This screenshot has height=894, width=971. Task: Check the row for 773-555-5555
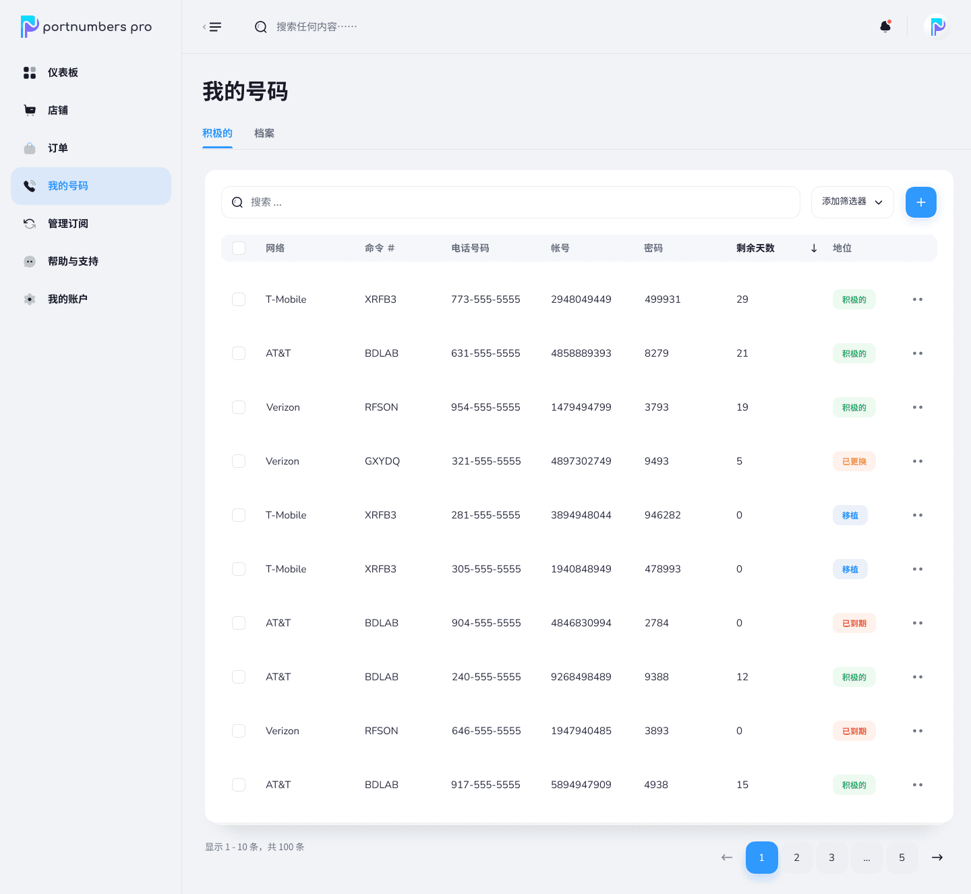click(x=239, y=299)
